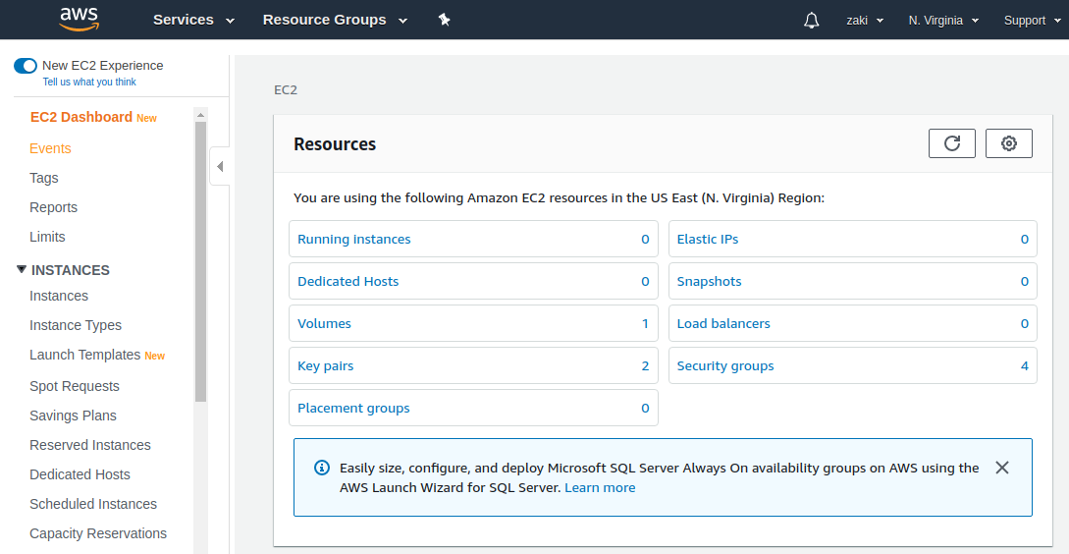Open the Security groups resource link
This screenshot has height=554, width=1069.
click(x=725, y=366)
